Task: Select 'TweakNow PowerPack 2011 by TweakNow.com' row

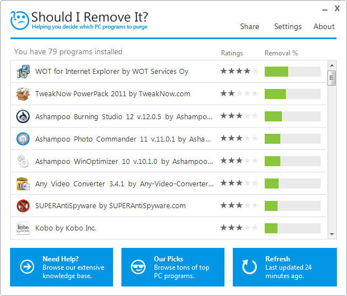Action: pos(168,94)
